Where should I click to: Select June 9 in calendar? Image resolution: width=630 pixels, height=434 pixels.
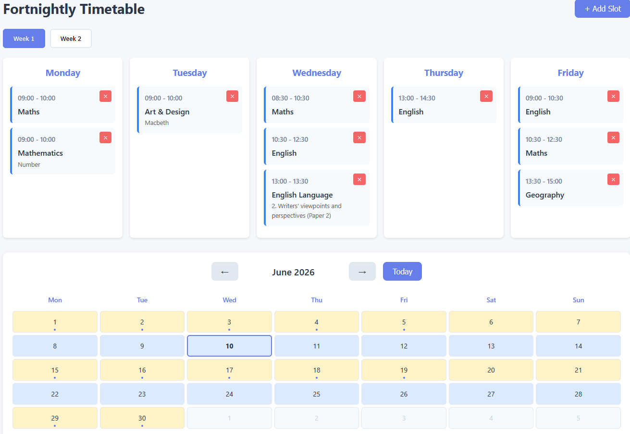tap(142, 346)
